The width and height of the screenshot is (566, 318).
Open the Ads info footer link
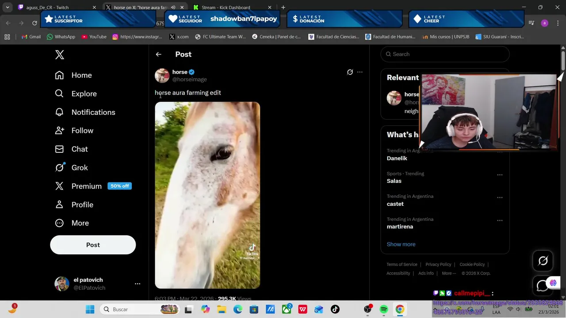coord(426,273)
